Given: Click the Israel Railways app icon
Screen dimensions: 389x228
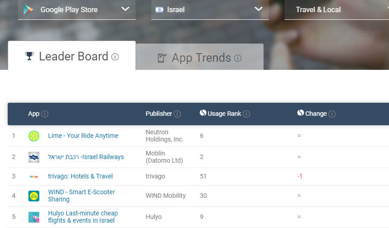Looking at the screenshot, I should point(34,157).
